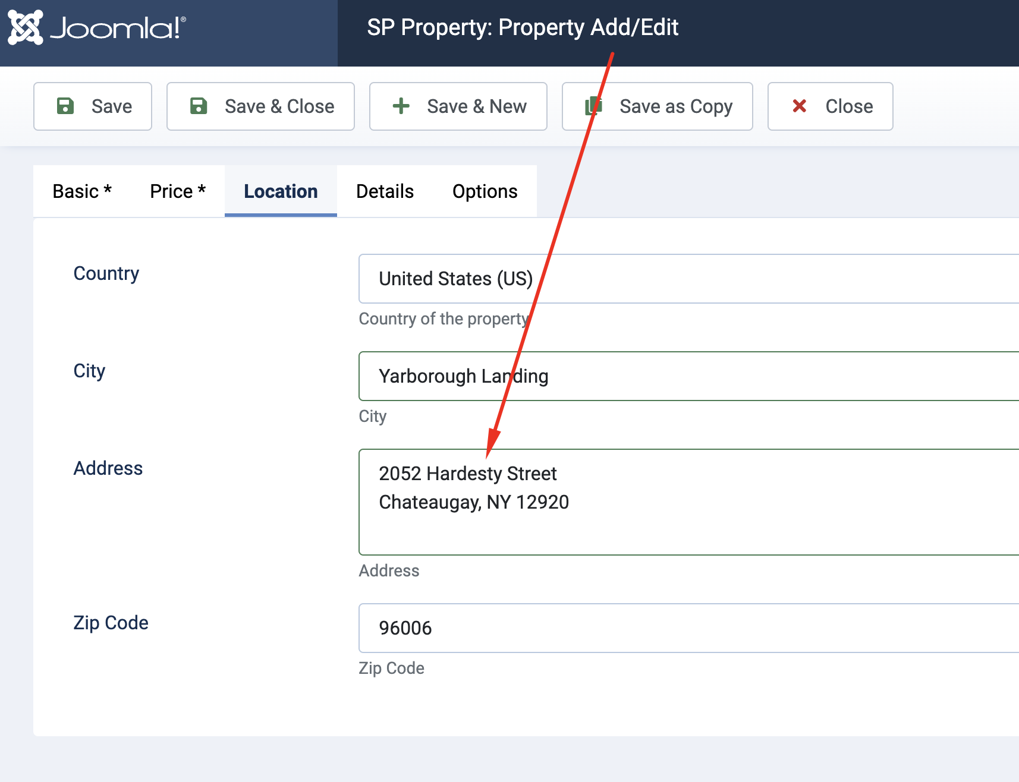
Task: Select the Location tab
Action: (281, 191)
